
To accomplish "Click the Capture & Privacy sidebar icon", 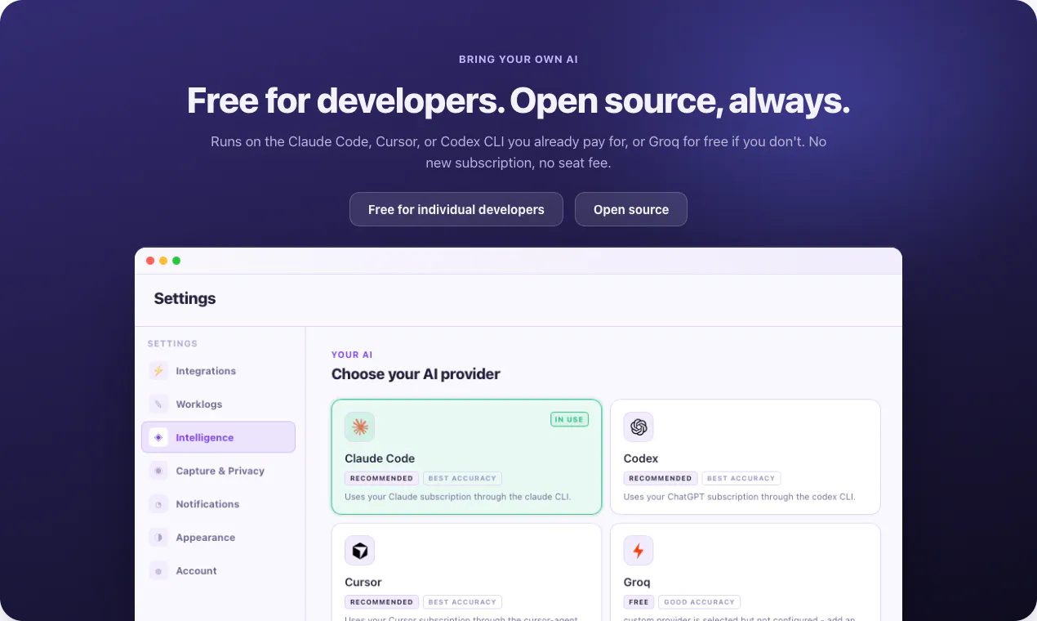I will click(x=158, y=471).
